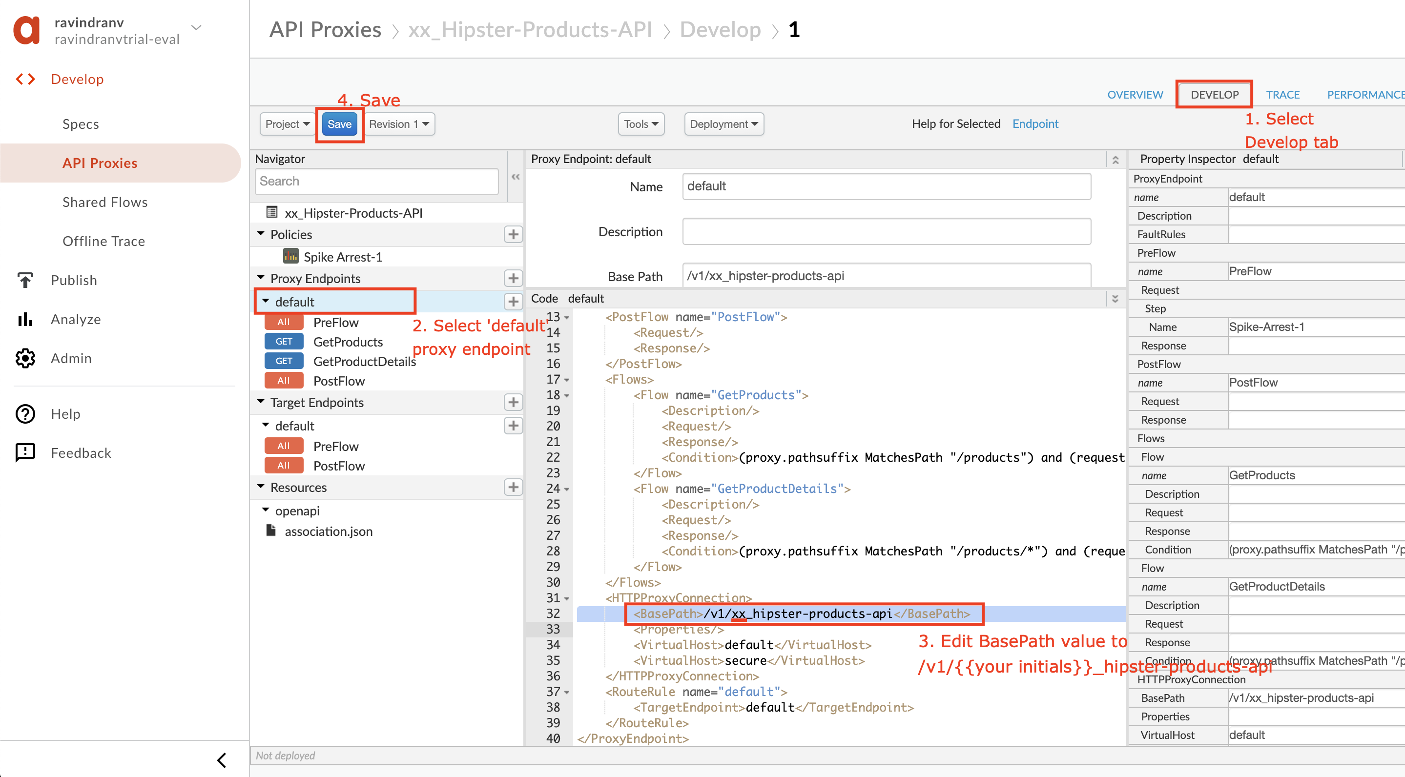The height and width of the screenshot is (777, 1405).
Task: Open xx_Hipster-Products-API breadcrumb link
Action: click(x=530, y=29)
